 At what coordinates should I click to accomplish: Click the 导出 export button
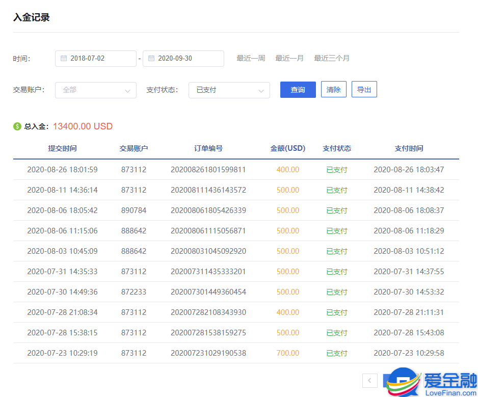pos(364,90)
